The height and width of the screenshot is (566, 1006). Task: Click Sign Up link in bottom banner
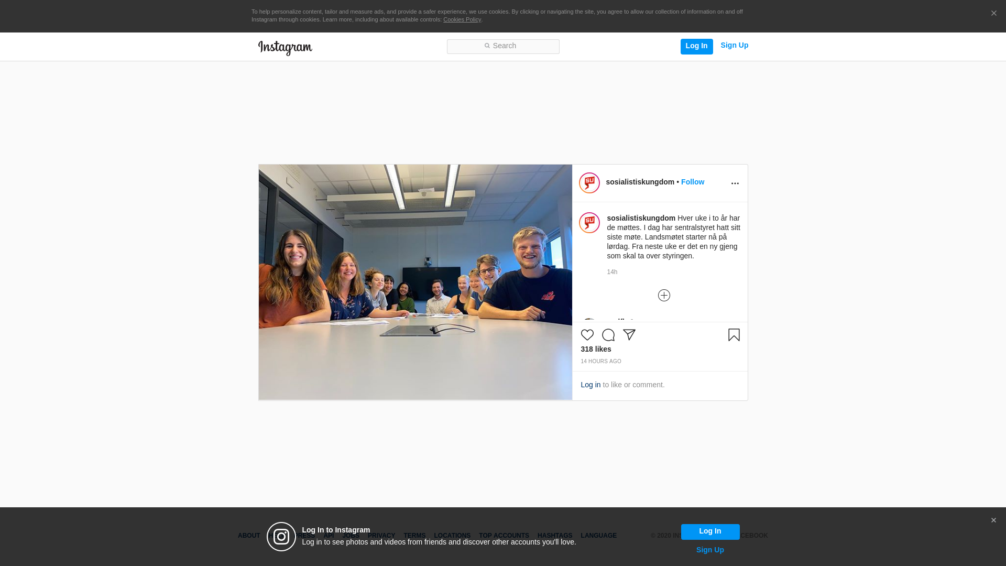coord(710,550)
